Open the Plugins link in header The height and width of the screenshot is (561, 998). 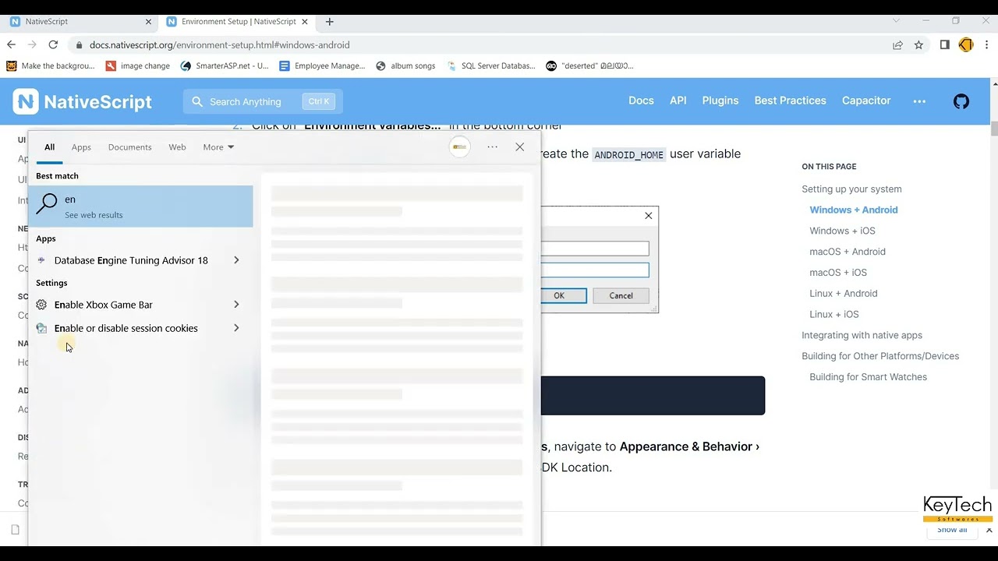click(720, 101)
